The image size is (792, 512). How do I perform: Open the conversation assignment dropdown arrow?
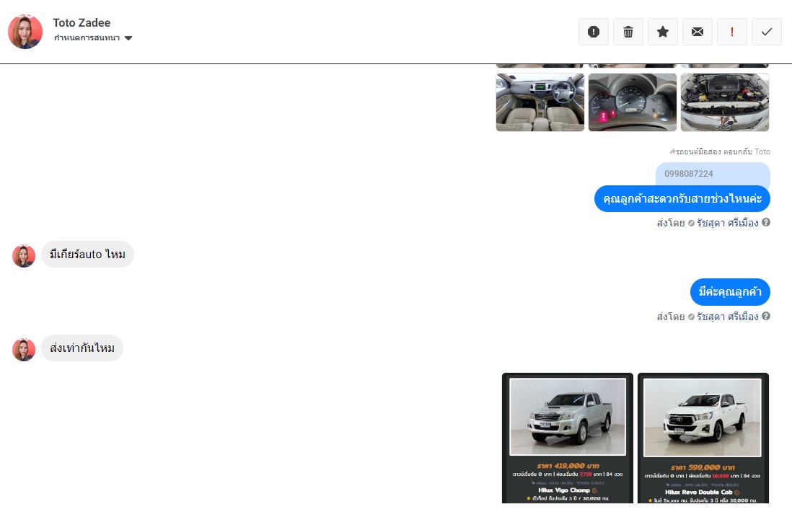coord(128,38)
